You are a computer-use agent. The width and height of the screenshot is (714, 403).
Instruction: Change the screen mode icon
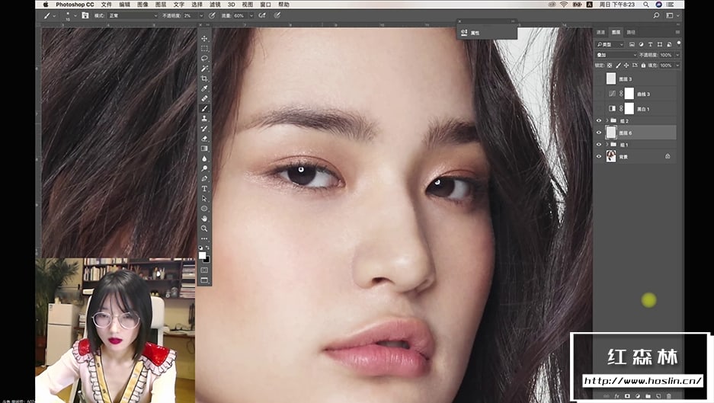[204, 280]
